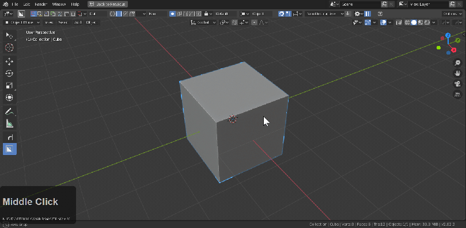Open the Render menu

[41, 5]
